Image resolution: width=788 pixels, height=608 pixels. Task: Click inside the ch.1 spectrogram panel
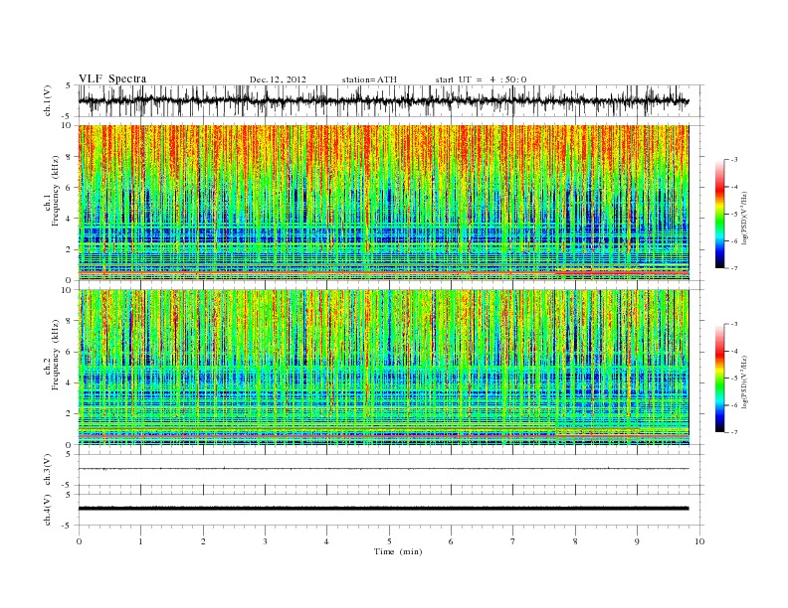click(x=383, y=203)
